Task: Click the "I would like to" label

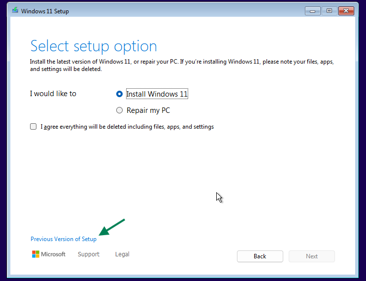Action: click(x=53, y=94)
